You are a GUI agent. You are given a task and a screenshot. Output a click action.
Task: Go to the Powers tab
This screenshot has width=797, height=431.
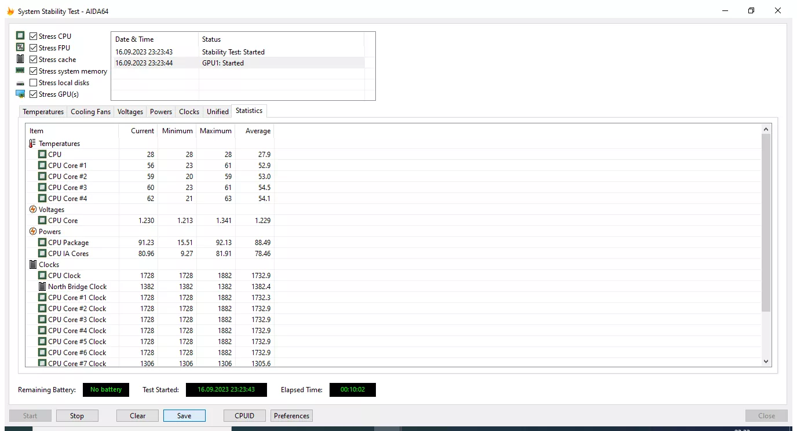161,112
